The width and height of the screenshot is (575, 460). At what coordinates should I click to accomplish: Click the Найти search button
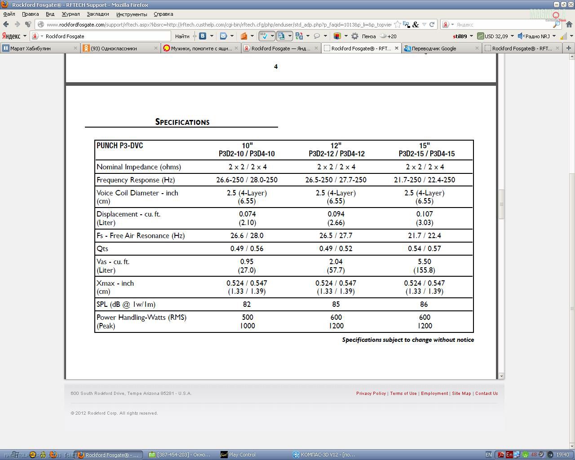182,36
